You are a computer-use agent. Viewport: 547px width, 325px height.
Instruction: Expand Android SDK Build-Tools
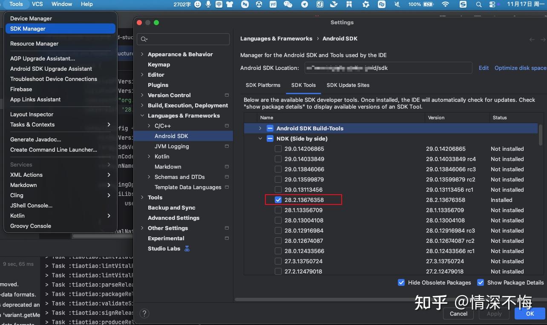(x=260, y=128)
